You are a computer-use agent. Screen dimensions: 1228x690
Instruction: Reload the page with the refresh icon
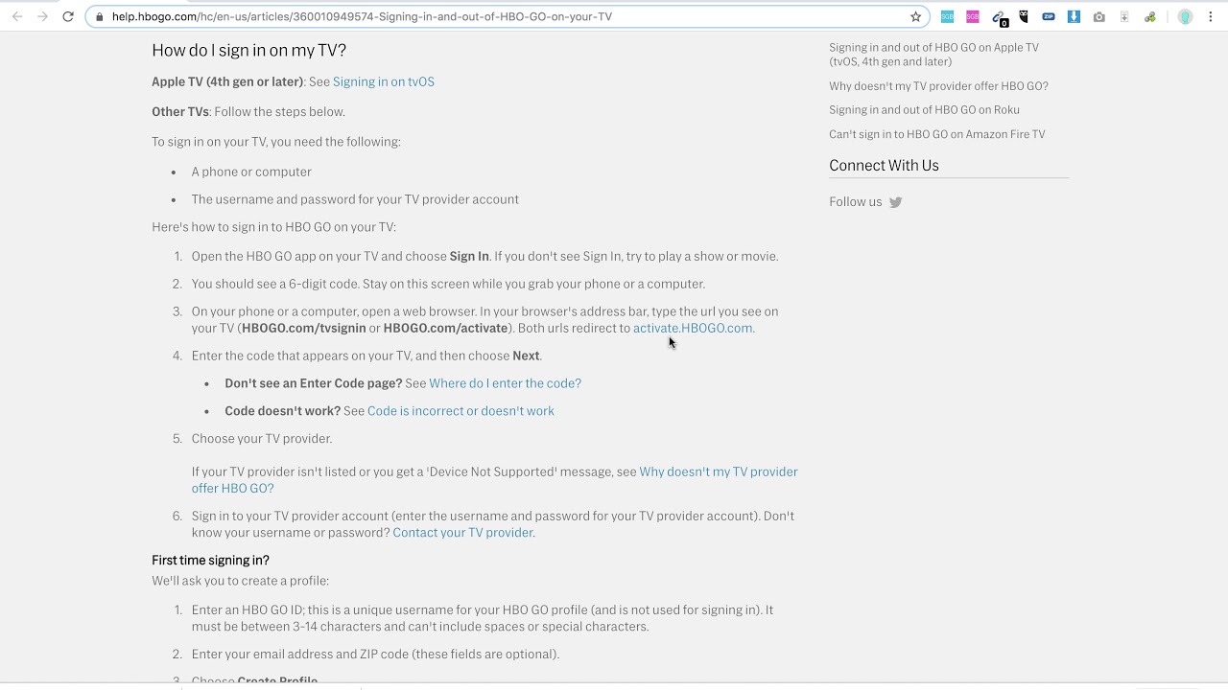[68, 16]
